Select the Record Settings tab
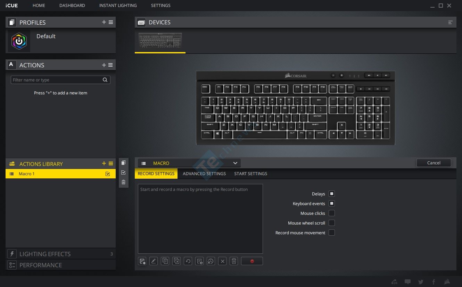Screen dimensions: 462x287 [156, 174]
